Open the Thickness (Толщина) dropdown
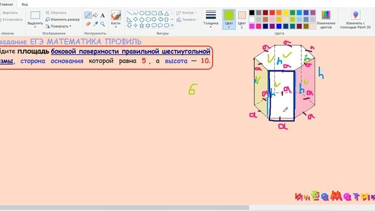 tap(211, 19)
